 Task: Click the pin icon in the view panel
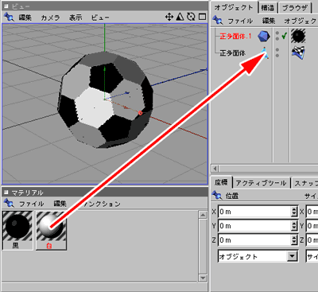(9, 18)
